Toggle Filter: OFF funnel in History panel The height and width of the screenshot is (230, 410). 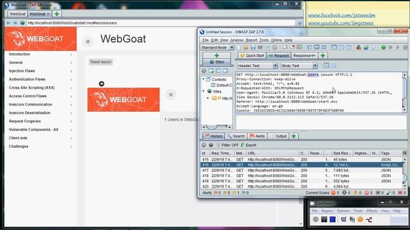coord(227,145)
